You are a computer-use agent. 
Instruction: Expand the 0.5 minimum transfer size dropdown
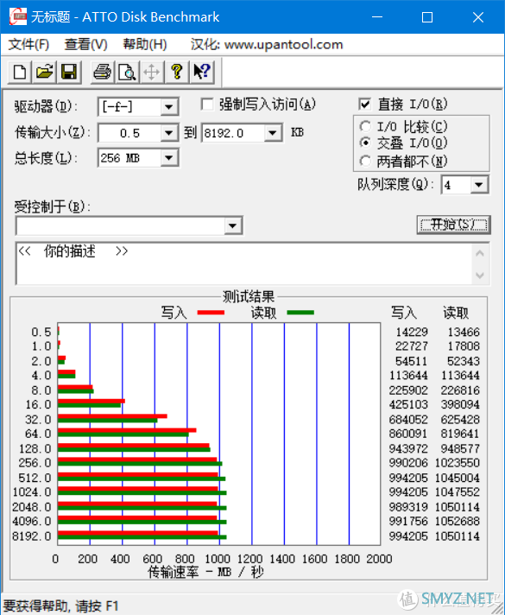tap(169, 133)
